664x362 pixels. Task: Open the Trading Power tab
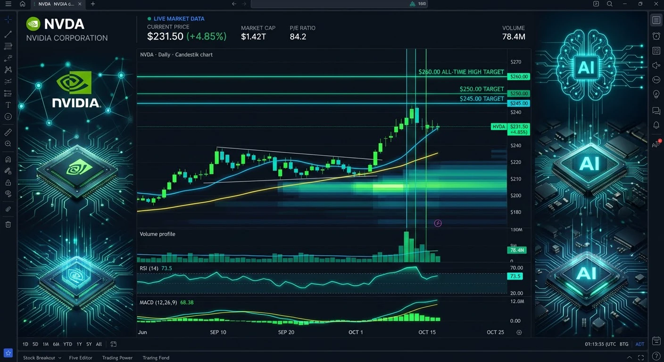[x=117, y=358]
